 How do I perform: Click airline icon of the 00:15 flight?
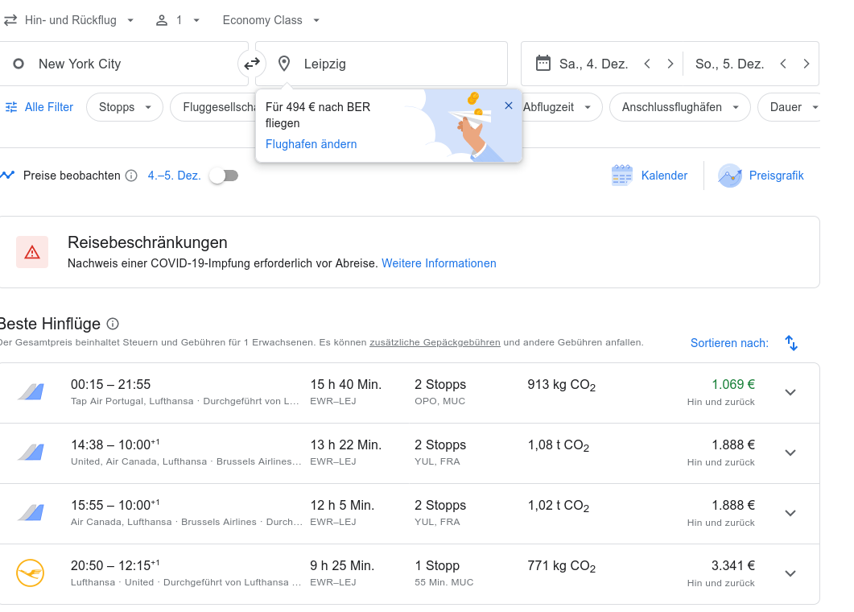click(x=31, y=392)
